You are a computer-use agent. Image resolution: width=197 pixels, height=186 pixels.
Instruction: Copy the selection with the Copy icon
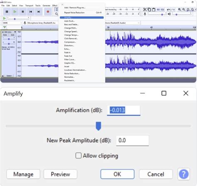point(149,10)
